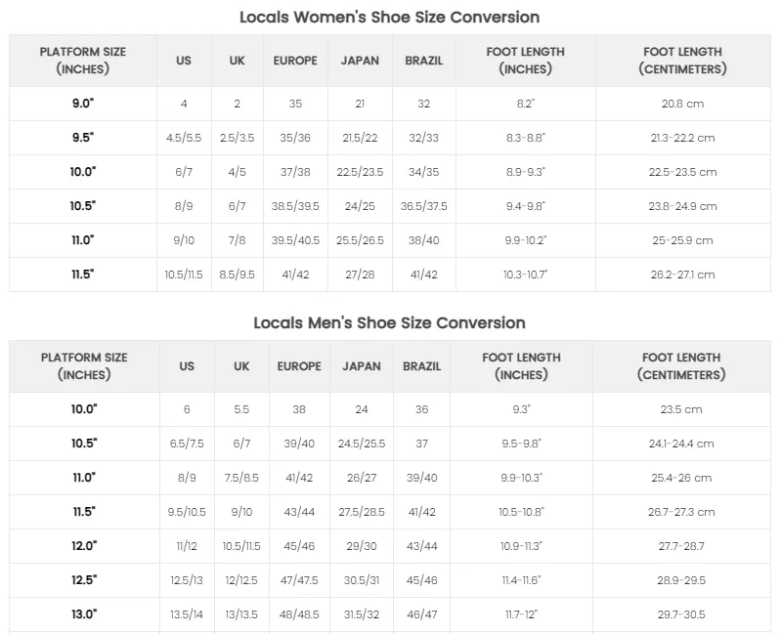Select the 'JAPAN' header in Women's table
781x634 pixels.
point(360,61)
